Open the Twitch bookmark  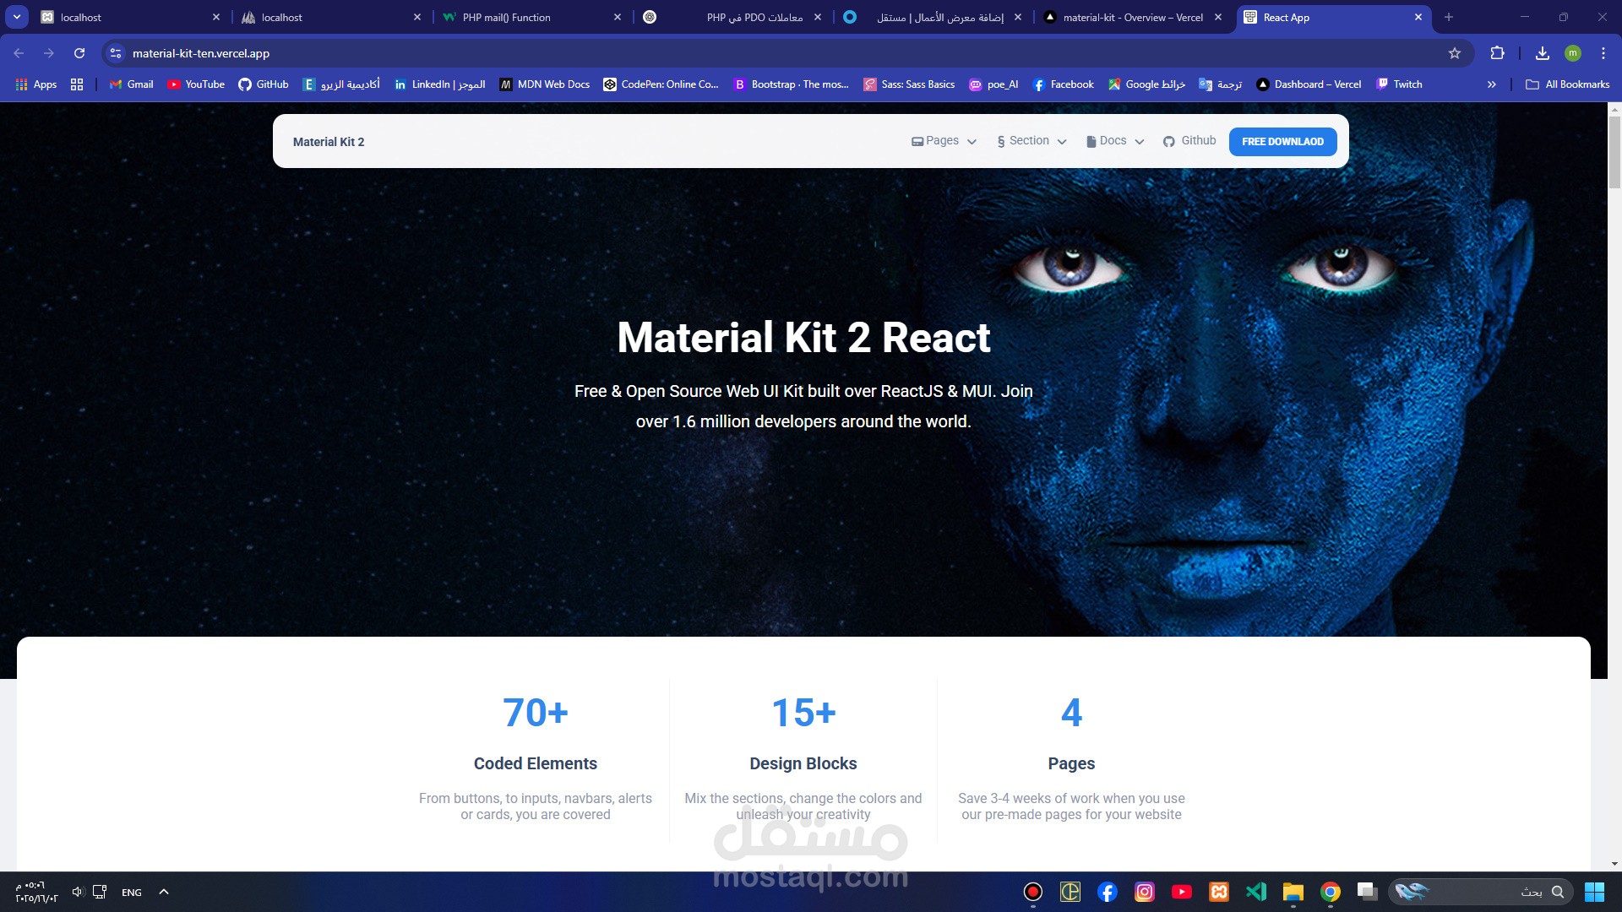[x=1399, y=84]
